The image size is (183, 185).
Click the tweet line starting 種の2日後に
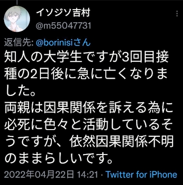tap(86, 74)
